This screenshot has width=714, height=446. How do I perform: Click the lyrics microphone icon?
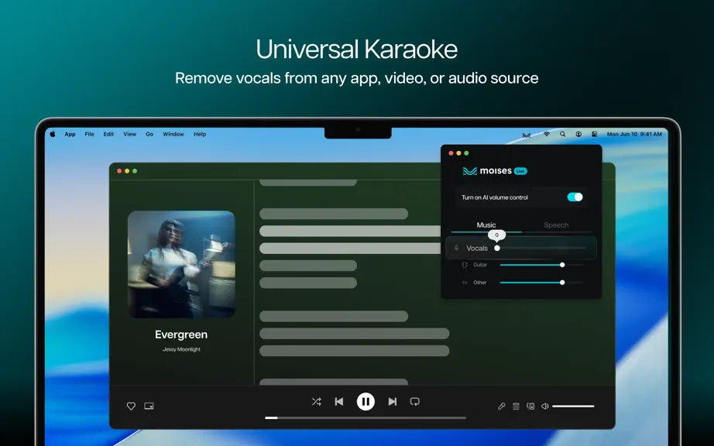click(501, 406)
